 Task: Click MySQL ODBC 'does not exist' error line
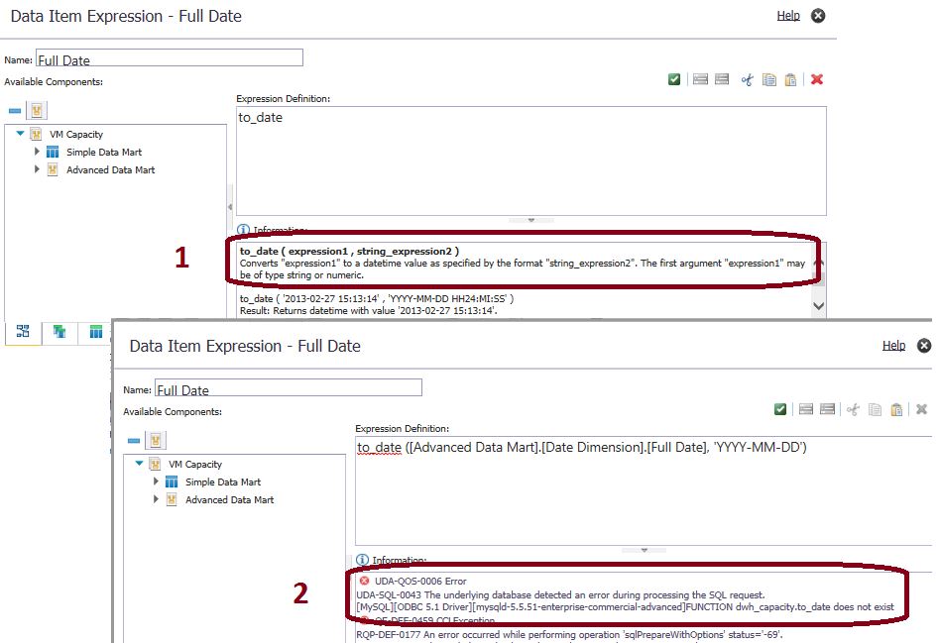coord(626,606)
